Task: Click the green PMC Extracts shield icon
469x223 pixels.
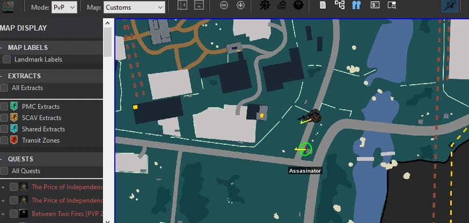Action: tap(14, 107)
